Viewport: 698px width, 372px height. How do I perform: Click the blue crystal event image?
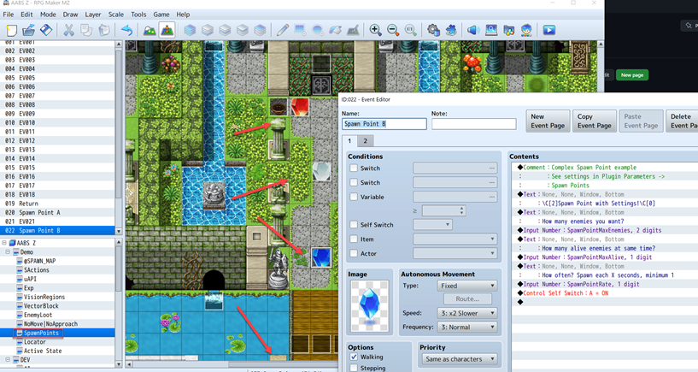[369, 305]
